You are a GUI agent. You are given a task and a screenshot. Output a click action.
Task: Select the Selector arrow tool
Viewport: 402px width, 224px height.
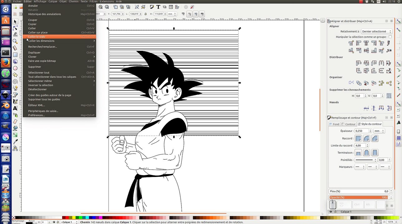click(x=15, y=21)
